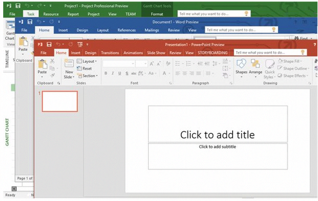Toggle text Shadow in PowerPoint Font group
The height and width of the screenshot is (201, 318).
127,73
